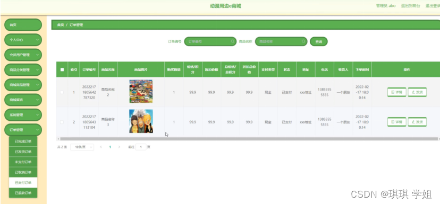This screenshot has height=204, width=440.
Task: Click order number 20222171805642787320 cell
Action: (x=89, y=92)
